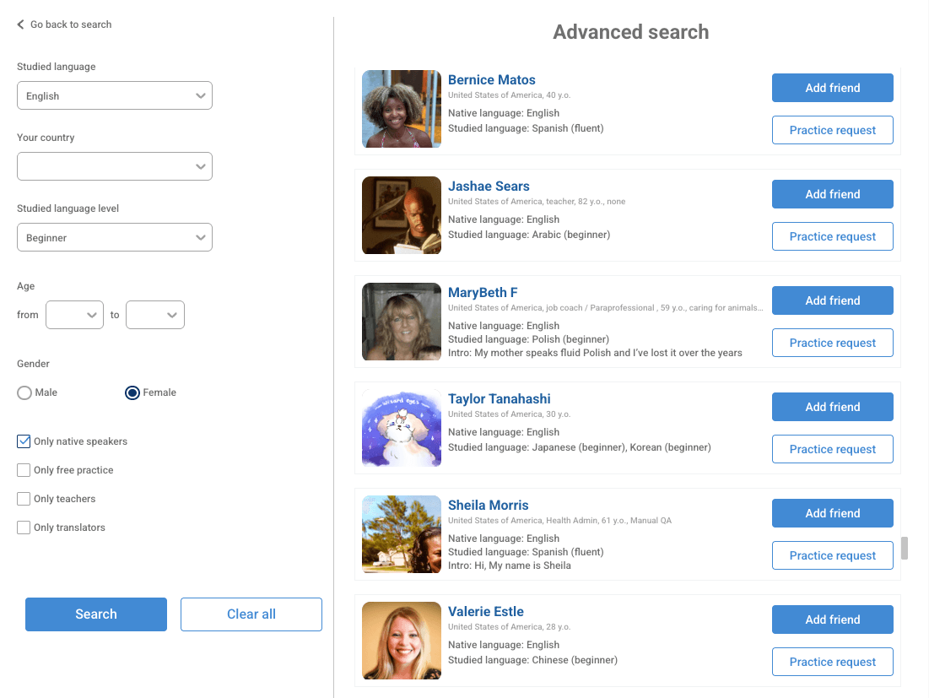
Task: Select the Male gender option
Action: (x=24, y=392)
